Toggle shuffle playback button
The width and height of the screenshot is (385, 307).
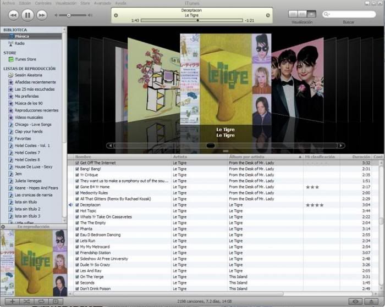coord(27,302)
